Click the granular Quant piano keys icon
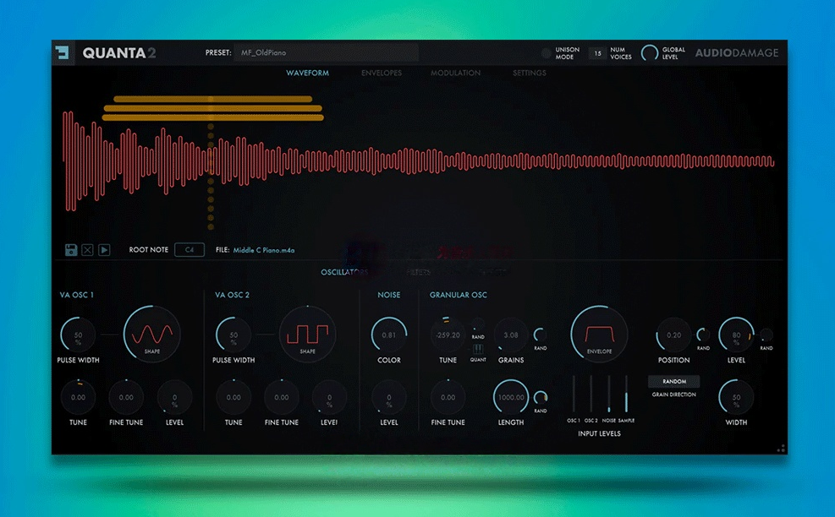The image size is (835, 517). point(478,350)
